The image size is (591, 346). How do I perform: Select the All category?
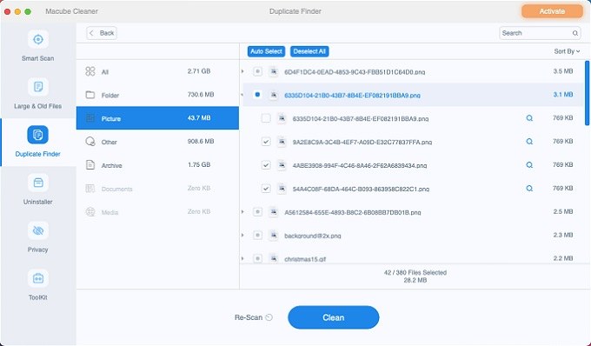coord(157,71)
